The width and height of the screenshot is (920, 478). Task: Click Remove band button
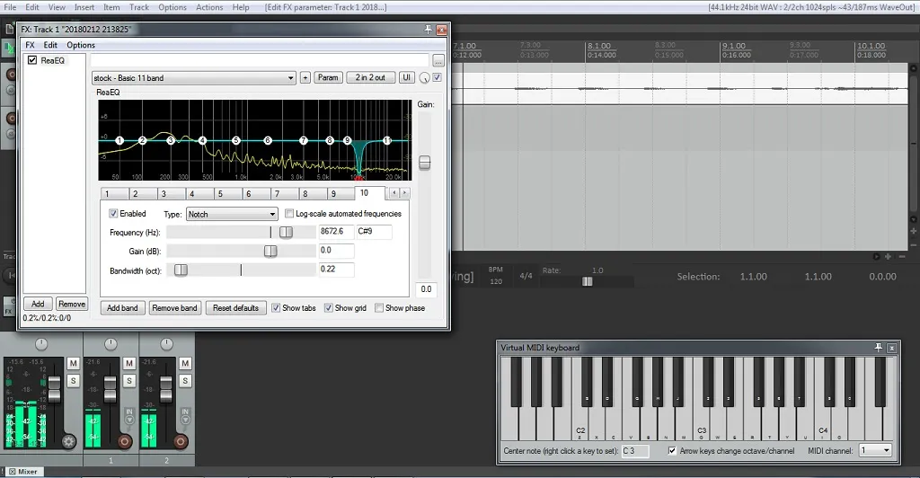[x=174, y=308]
